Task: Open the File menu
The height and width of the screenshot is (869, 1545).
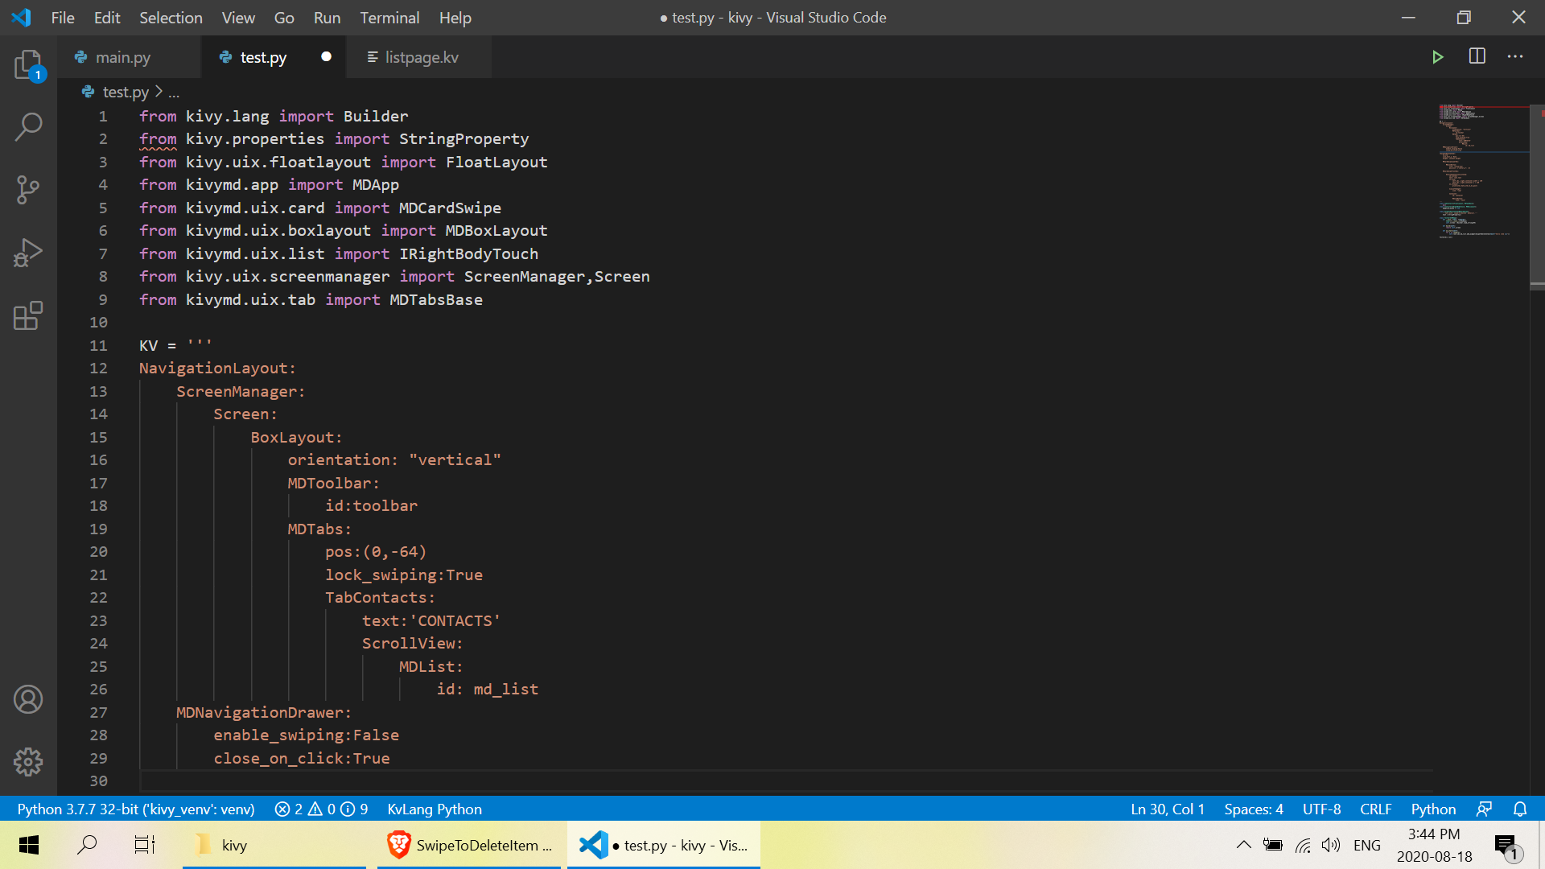Action: click(x=62, y=17)
